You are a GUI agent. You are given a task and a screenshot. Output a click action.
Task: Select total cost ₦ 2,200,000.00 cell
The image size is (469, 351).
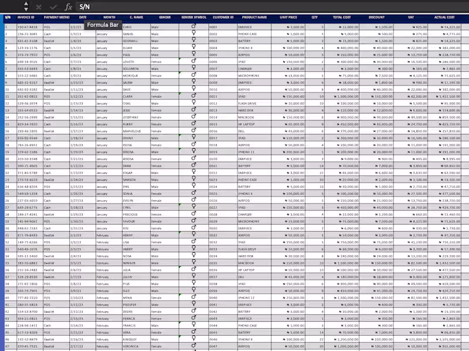pyautogui.click(x=342, y=339)
